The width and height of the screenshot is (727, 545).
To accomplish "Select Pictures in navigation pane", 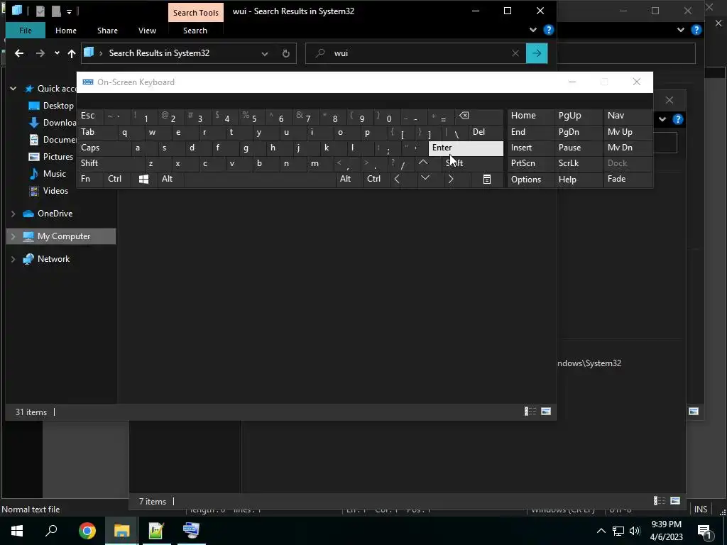I will tap(51, 157).
